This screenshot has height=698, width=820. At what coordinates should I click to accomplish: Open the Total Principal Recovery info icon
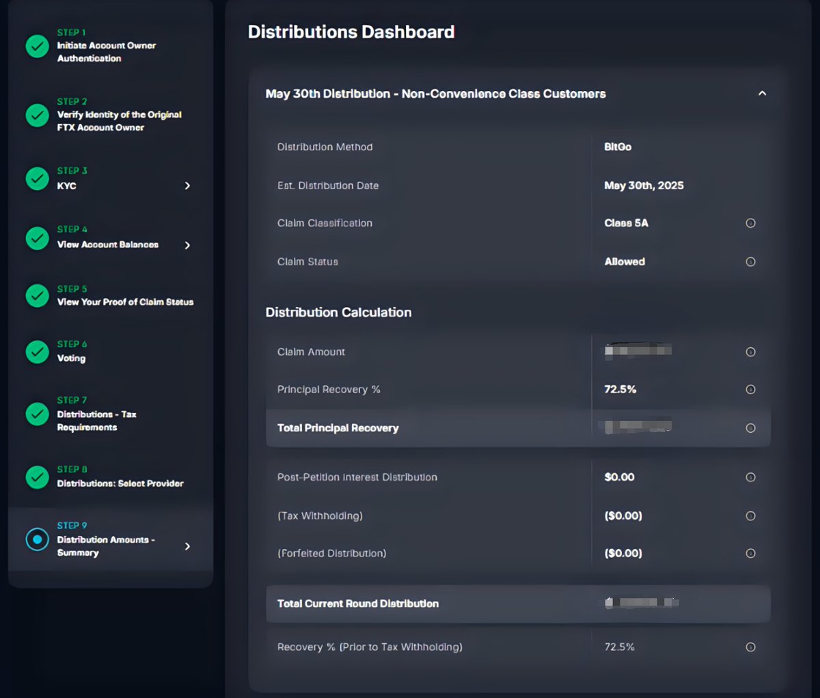(750, 428)
